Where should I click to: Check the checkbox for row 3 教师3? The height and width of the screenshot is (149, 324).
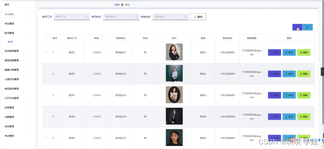47,95
